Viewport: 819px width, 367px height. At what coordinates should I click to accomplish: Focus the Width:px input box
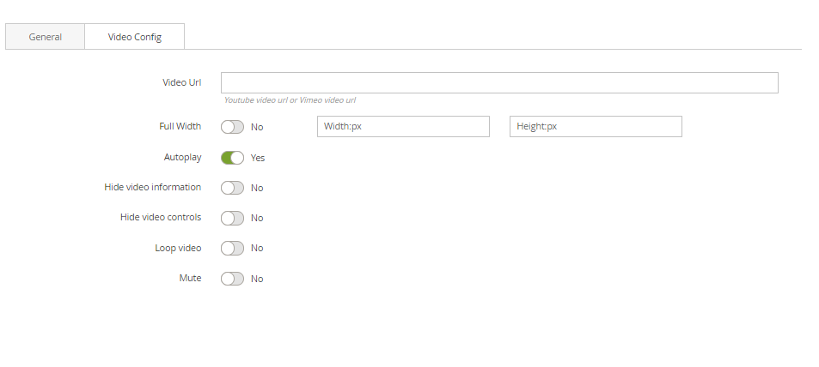[403, 127]
